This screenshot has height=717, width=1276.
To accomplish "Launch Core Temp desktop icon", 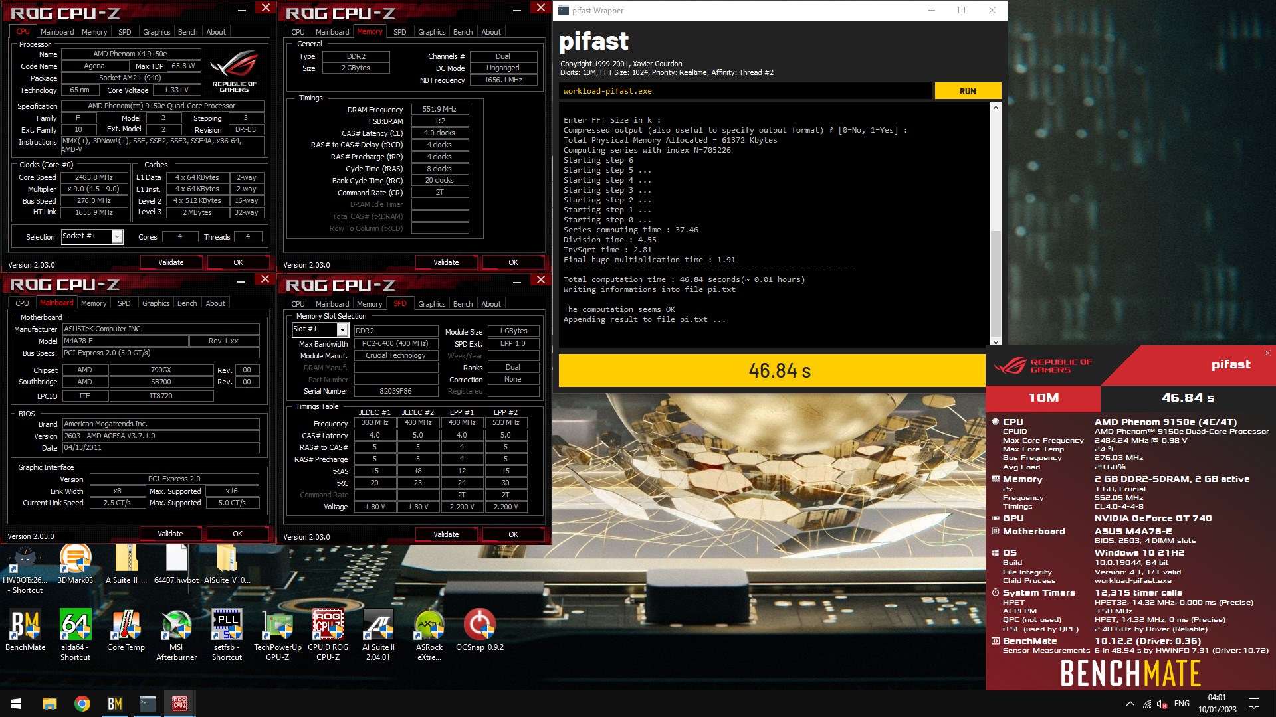I will coord(126,630).
